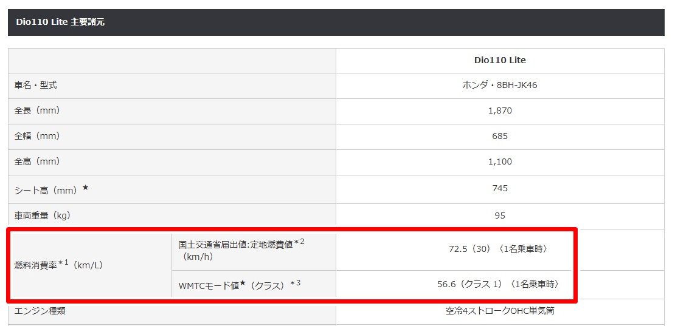
Task: Click the 全高（mm） row label
Action: coord(37,162)
